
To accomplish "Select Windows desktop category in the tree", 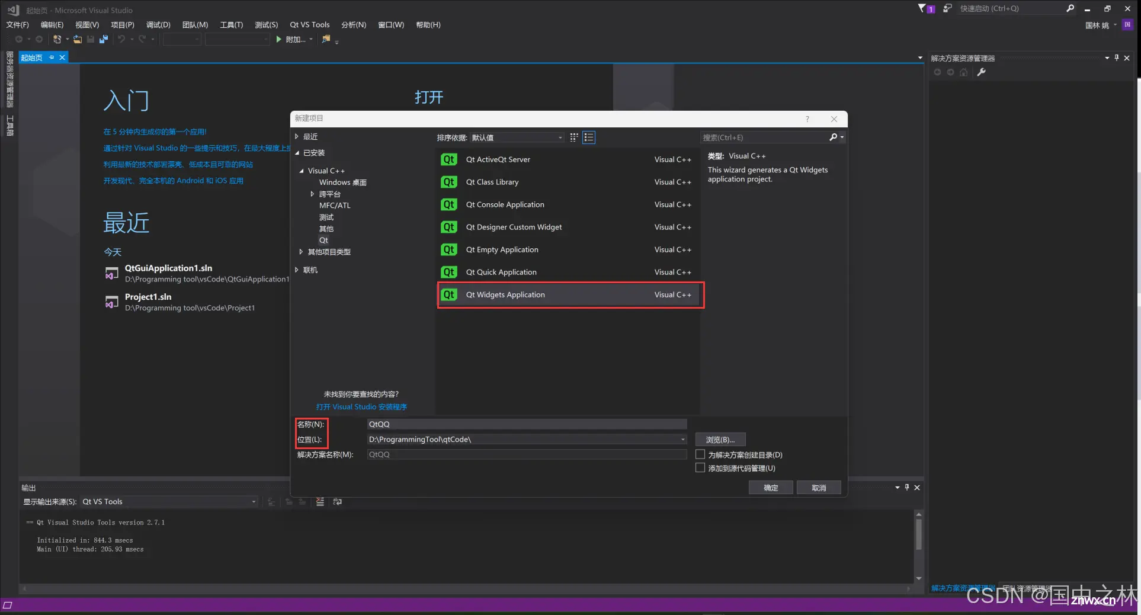I will pyautogui.click(x=343, y=182).
